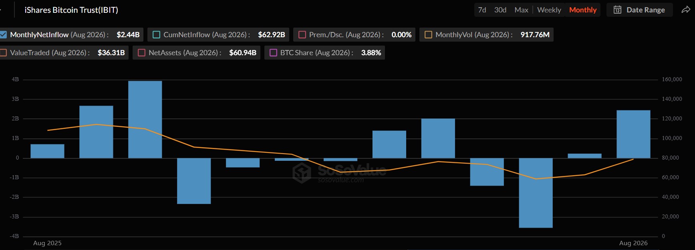The width and height of the screenshot is (695, 250).
Task: Uncheck the MonthlyNetInflow checkbox
Action: click(3, 35)
